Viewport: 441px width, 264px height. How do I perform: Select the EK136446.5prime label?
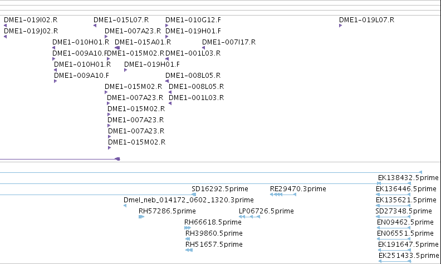coord(406,189)
